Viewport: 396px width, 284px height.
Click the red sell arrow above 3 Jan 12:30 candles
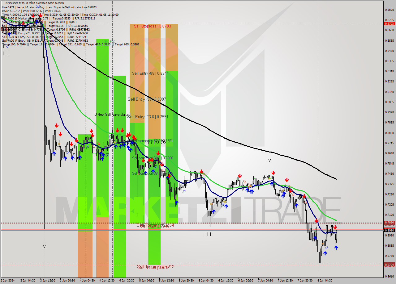(57, 125)
